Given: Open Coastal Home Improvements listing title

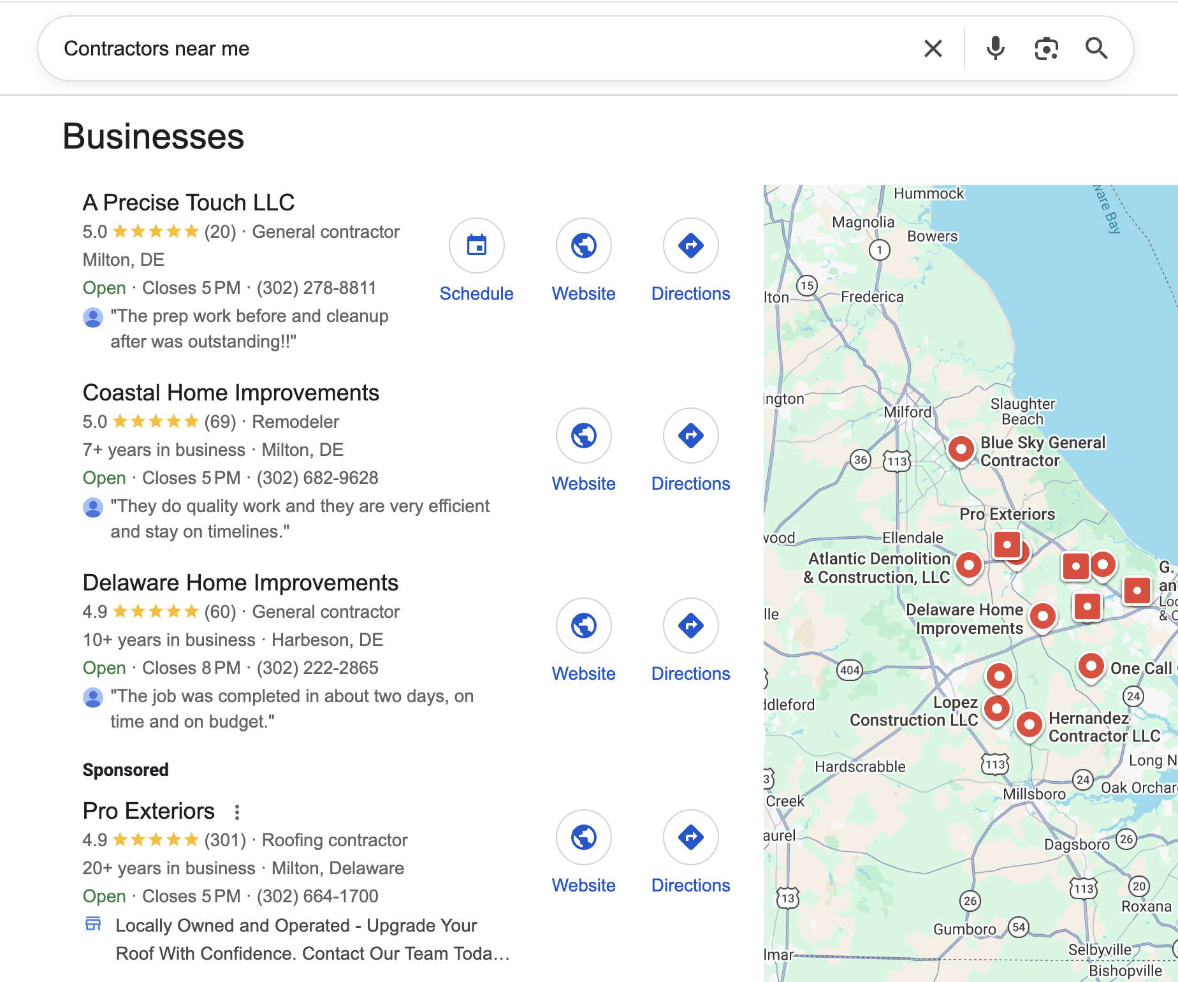Looking at the screenshot, I should (x=231, y=392).
